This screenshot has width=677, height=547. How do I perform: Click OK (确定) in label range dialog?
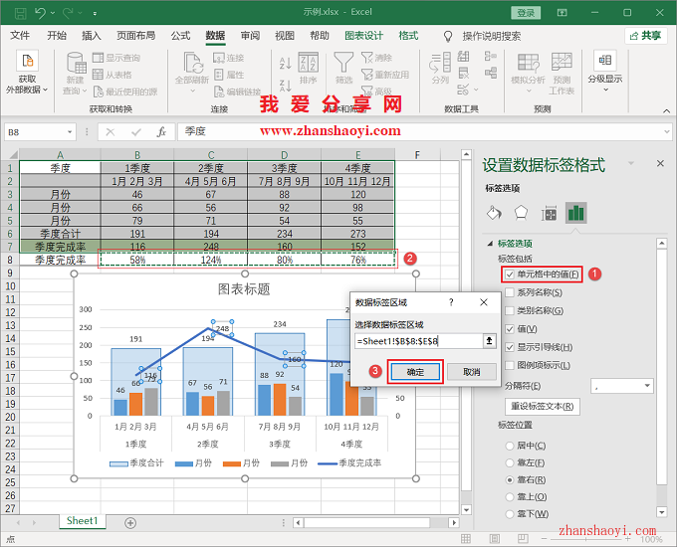(x=415, y=372)
